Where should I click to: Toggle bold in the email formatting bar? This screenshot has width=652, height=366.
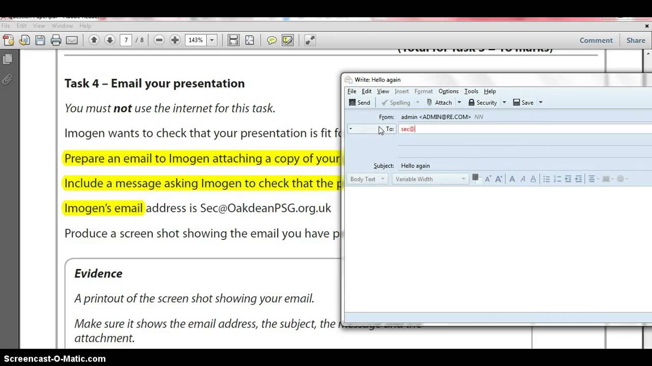click(512, 179)
